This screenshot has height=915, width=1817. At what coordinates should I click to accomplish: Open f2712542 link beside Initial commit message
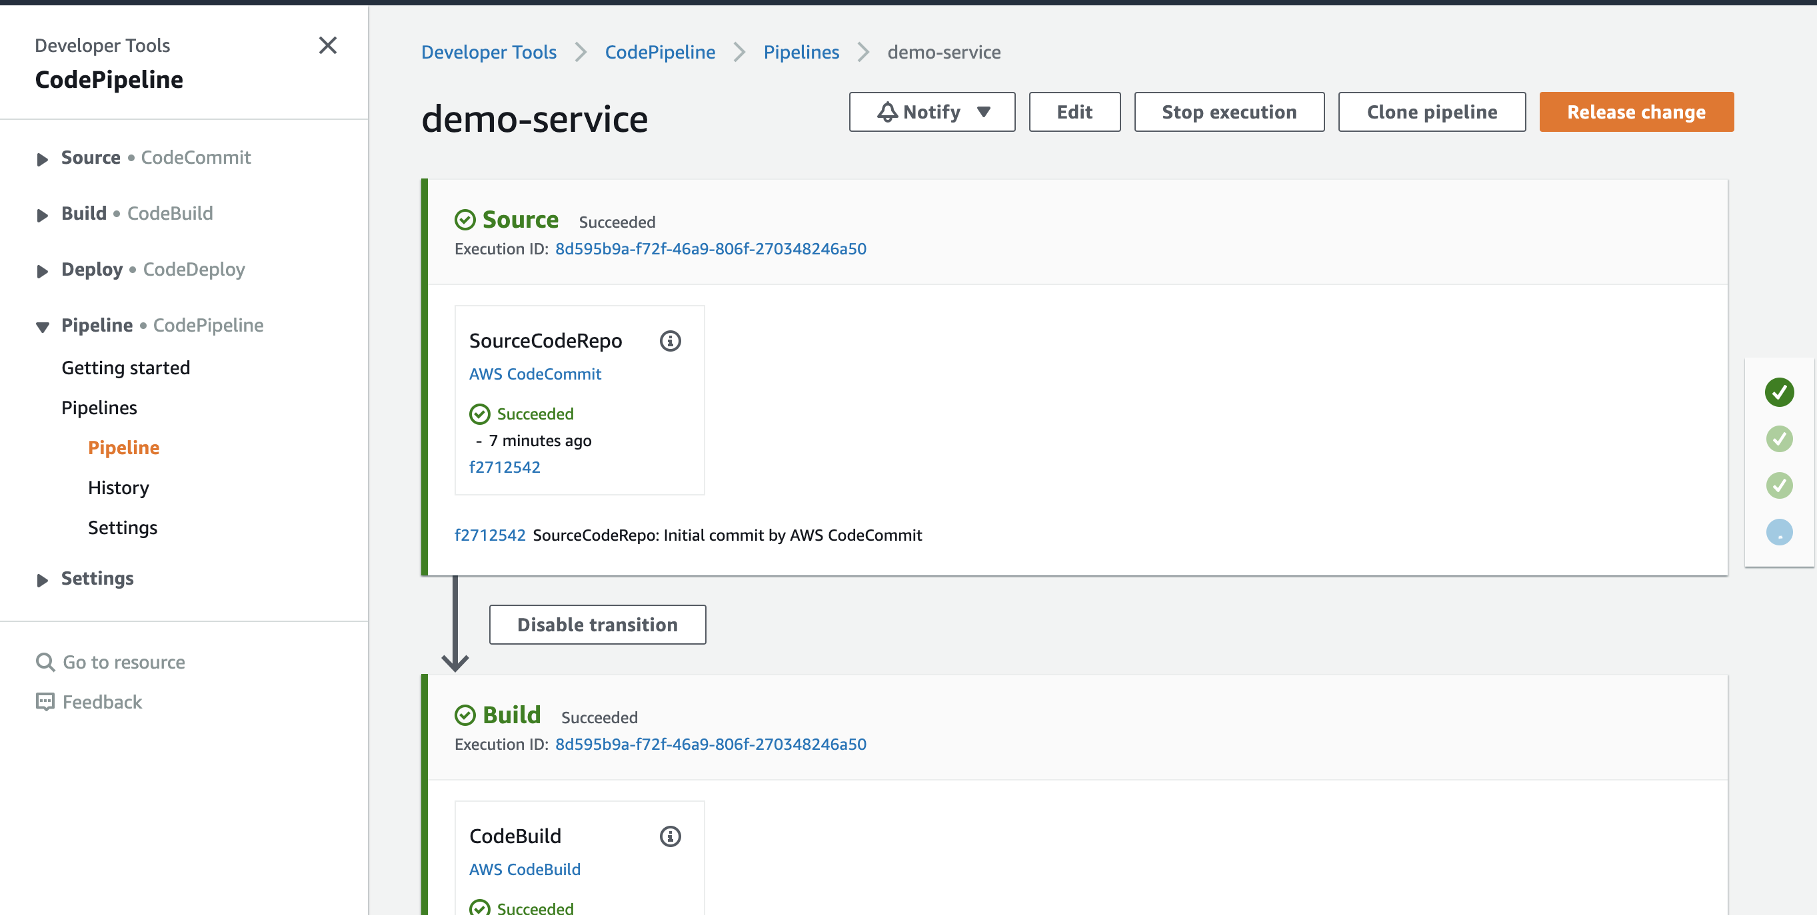tap(489, 535)
